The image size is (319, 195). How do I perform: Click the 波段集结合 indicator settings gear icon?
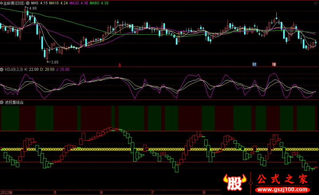click(x=2, y=102)
